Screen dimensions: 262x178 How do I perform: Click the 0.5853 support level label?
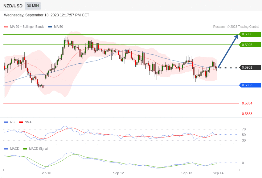247,114
